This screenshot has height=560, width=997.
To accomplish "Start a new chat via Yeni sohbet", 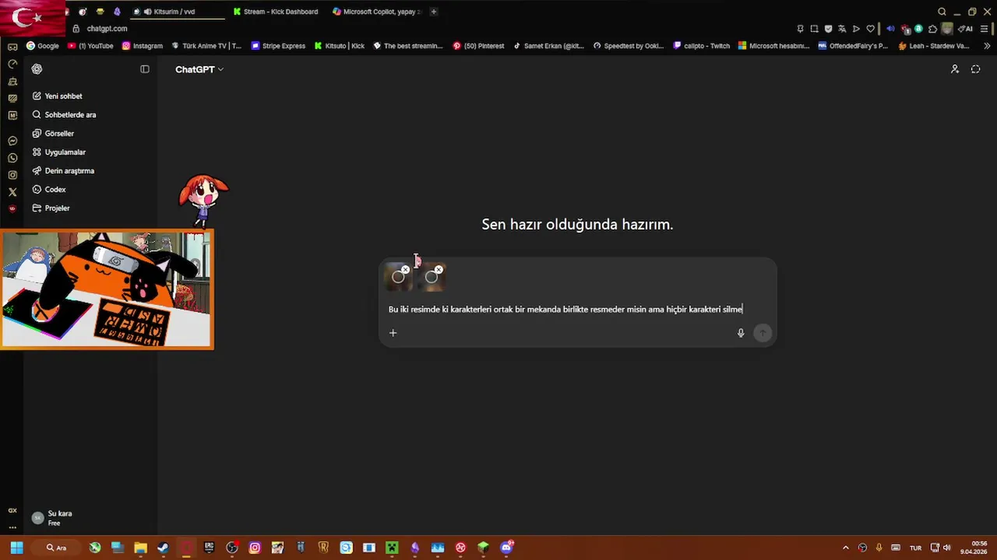I will [x=57, y=96].
